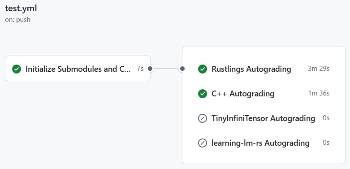The image size is (350, 169).
Task: Click the 1m 36s duration label
Action: 319,93
